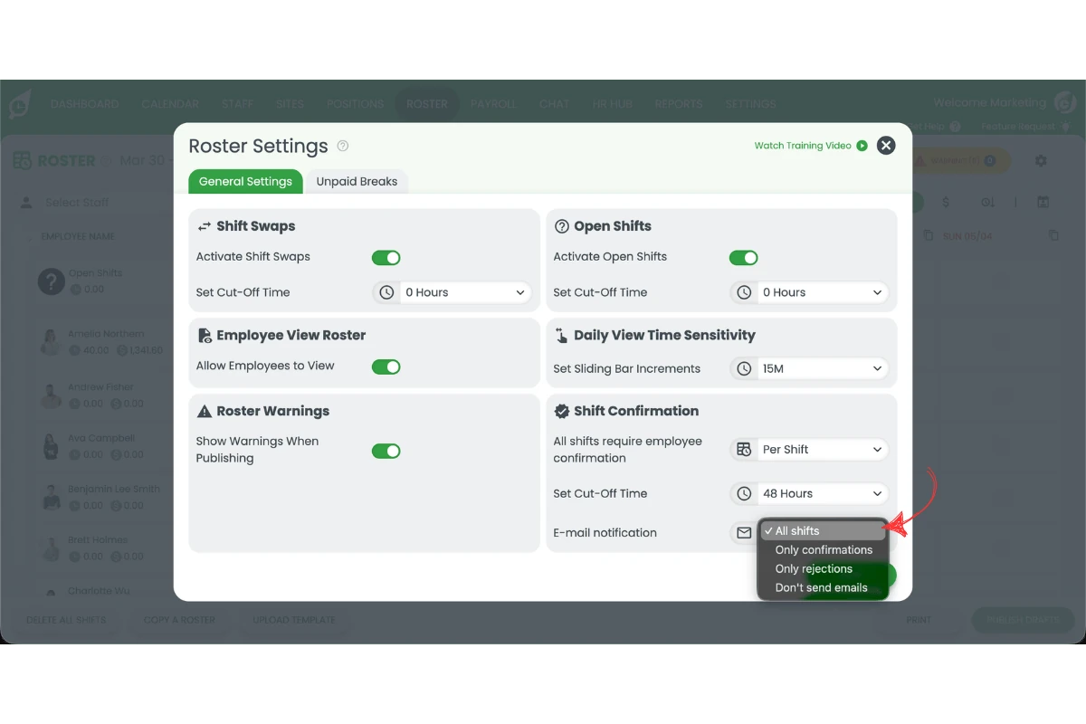
Task: Click Brett Holmes row in roster list
Action: coord(104,548)
